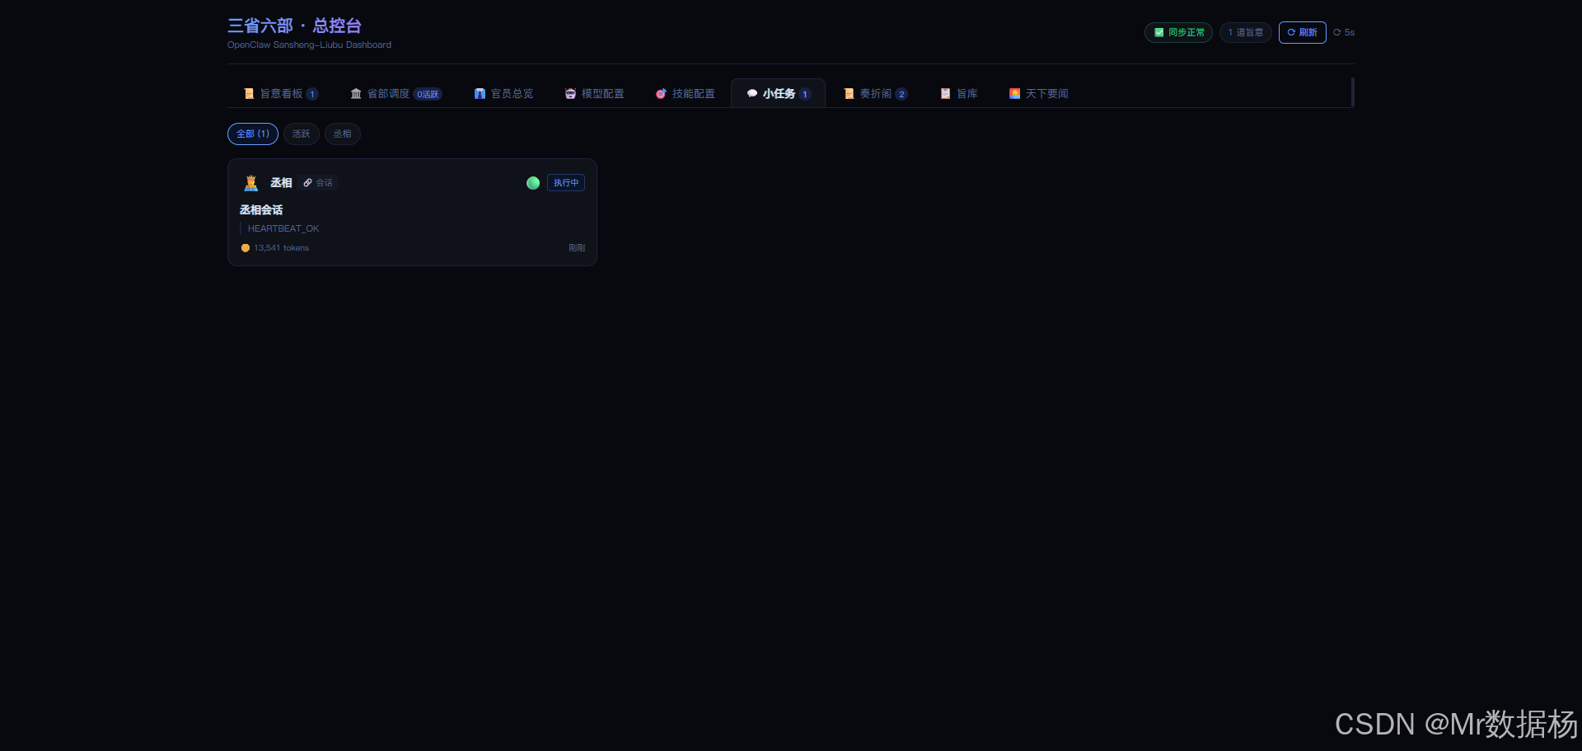1582x751 pixels.
Task: Click the document icon beside 旨库
Action: click(x=946, y=94)
